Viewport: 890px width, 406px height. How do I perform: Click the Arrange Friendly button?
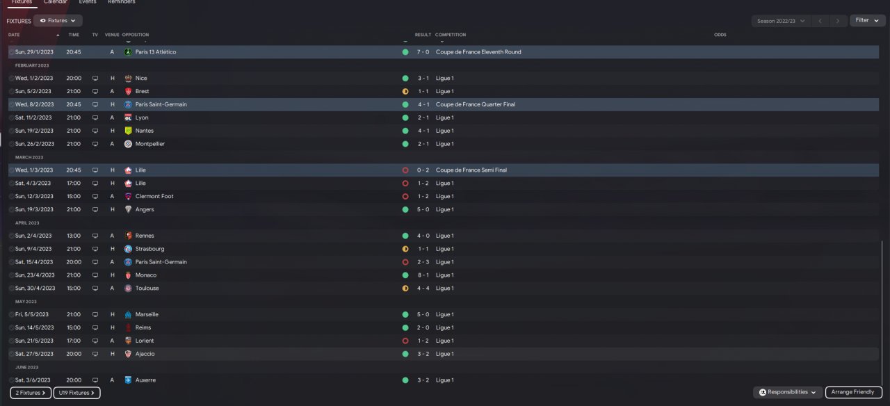[x=853, y=392]
